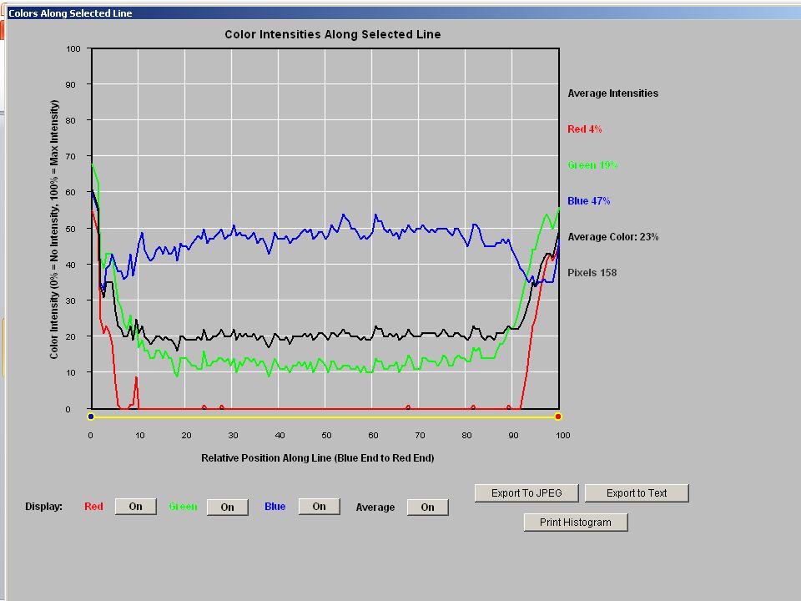Click the red Display label beside first On button
This screenshot has width=801, height=601.
coord(93,507)
